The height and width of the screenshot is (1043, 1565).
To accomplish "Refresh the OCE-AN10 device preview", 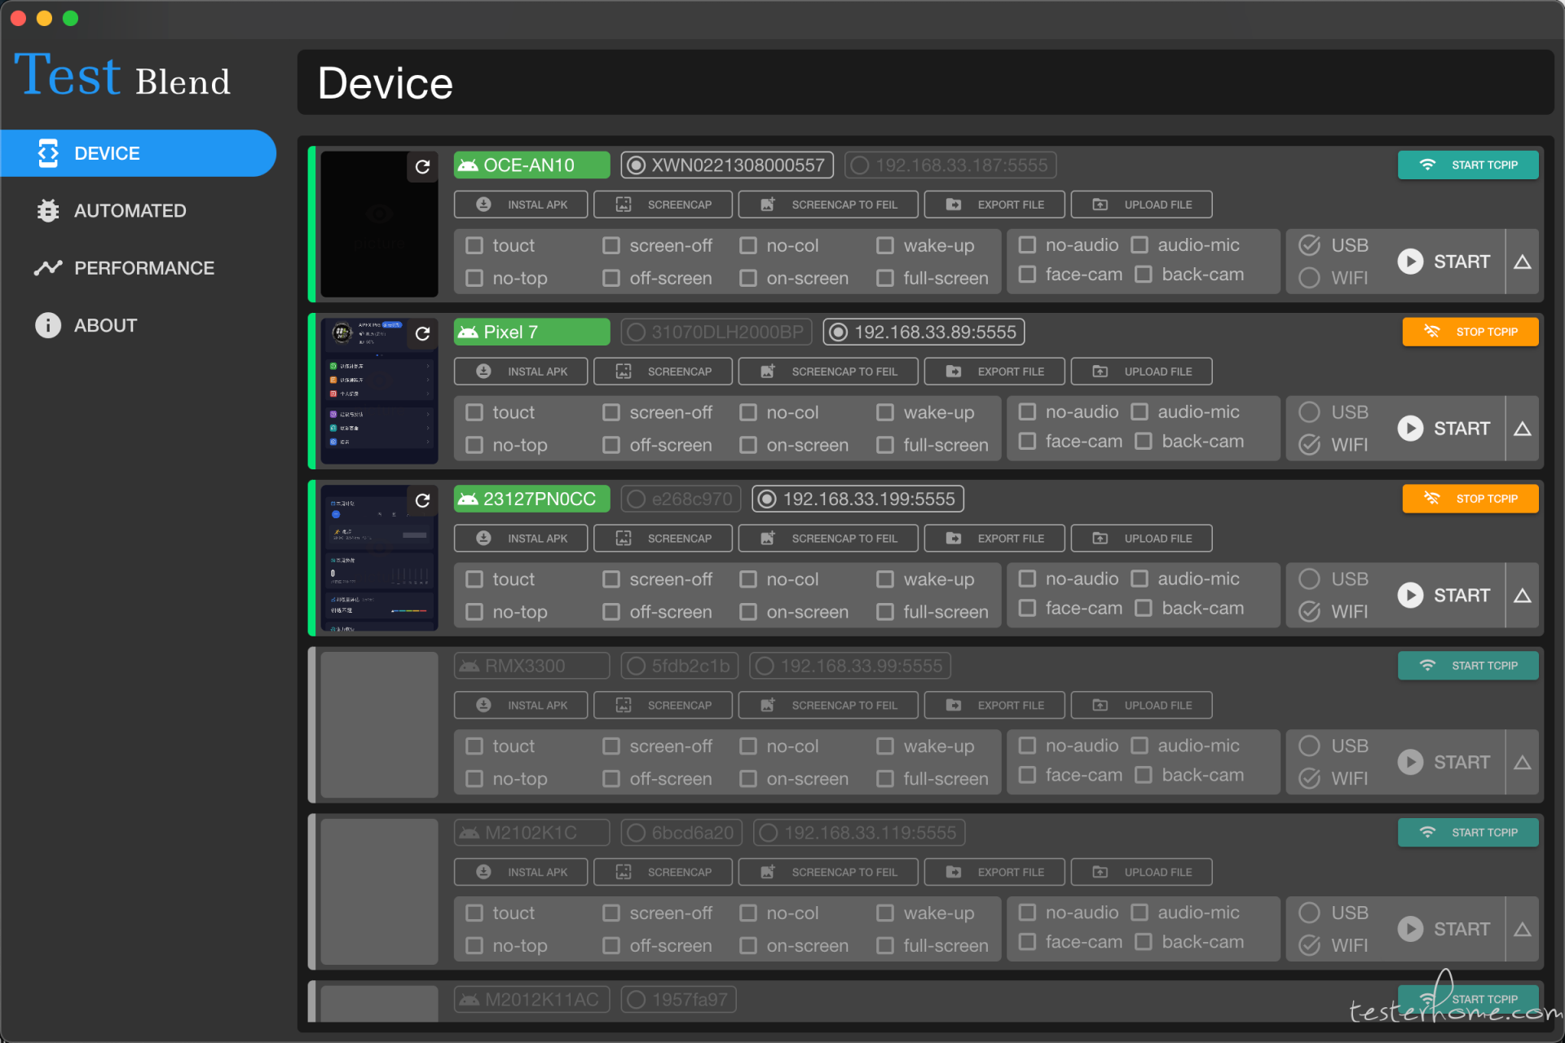I will (x=422, y=166).
